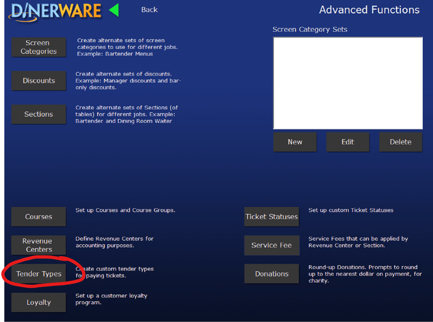
Task: Click the green Back arrow icon
Action: [114, 10]
